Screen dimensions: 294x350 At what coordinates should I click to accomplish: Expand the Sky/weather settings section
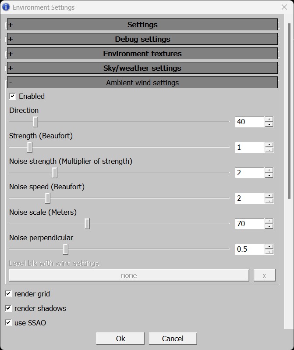pyautogui.click(x=142, y=68)
